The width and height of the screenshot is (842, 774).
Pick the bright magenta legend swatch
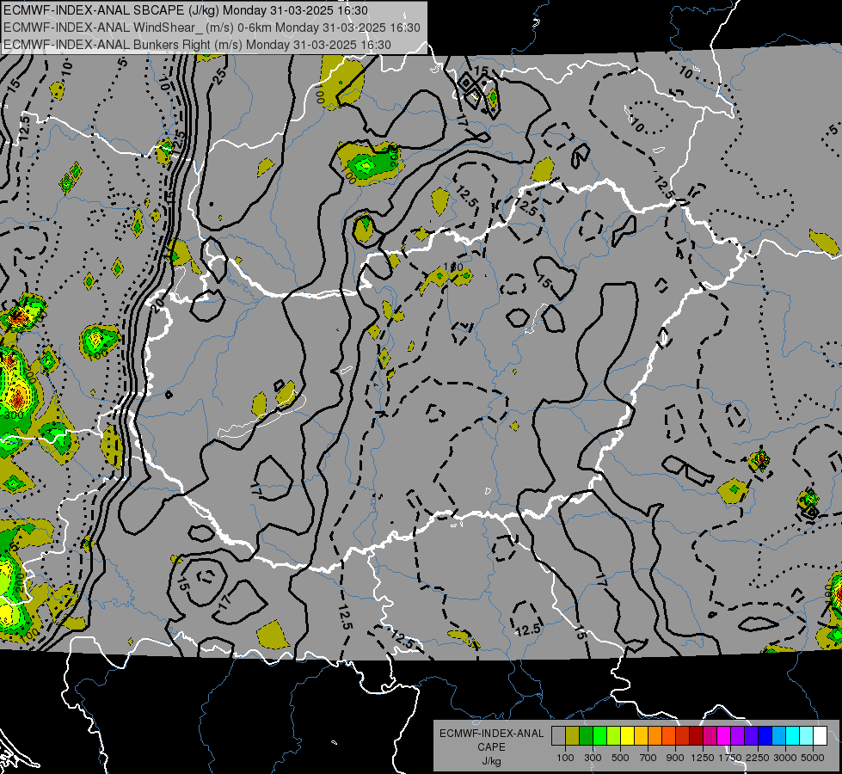[x=724, y=735]
